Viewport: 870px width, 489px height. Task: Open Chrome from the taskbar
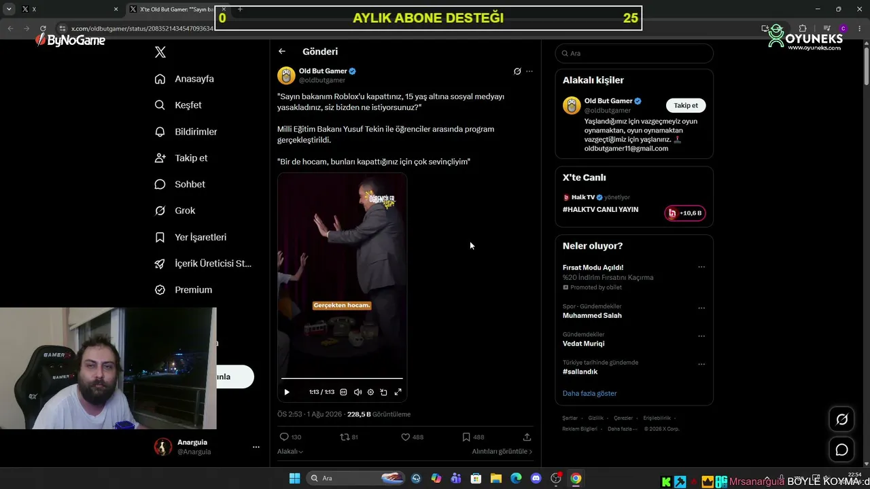coord(576,479)
